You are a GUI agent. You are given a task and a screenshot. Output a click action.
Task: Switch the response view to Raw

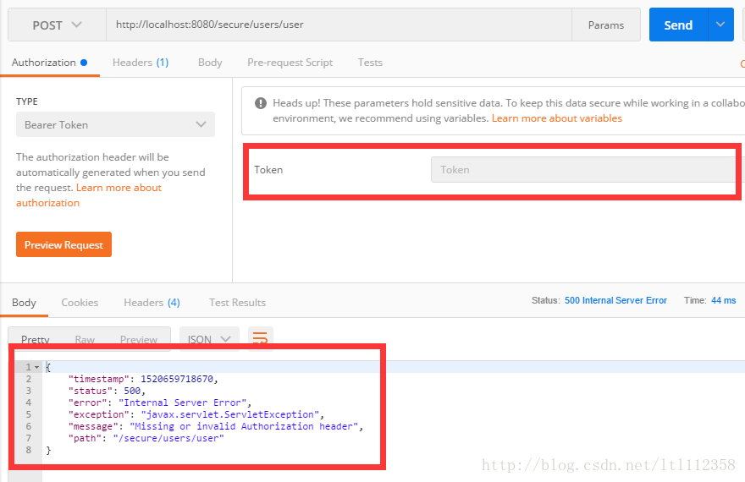85,340
